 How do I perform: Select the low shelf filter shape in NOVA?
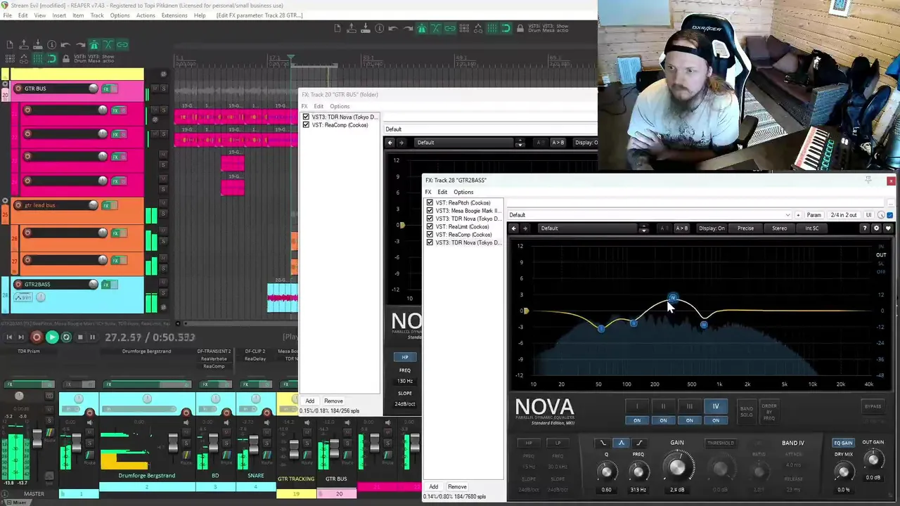pos(603,443)
